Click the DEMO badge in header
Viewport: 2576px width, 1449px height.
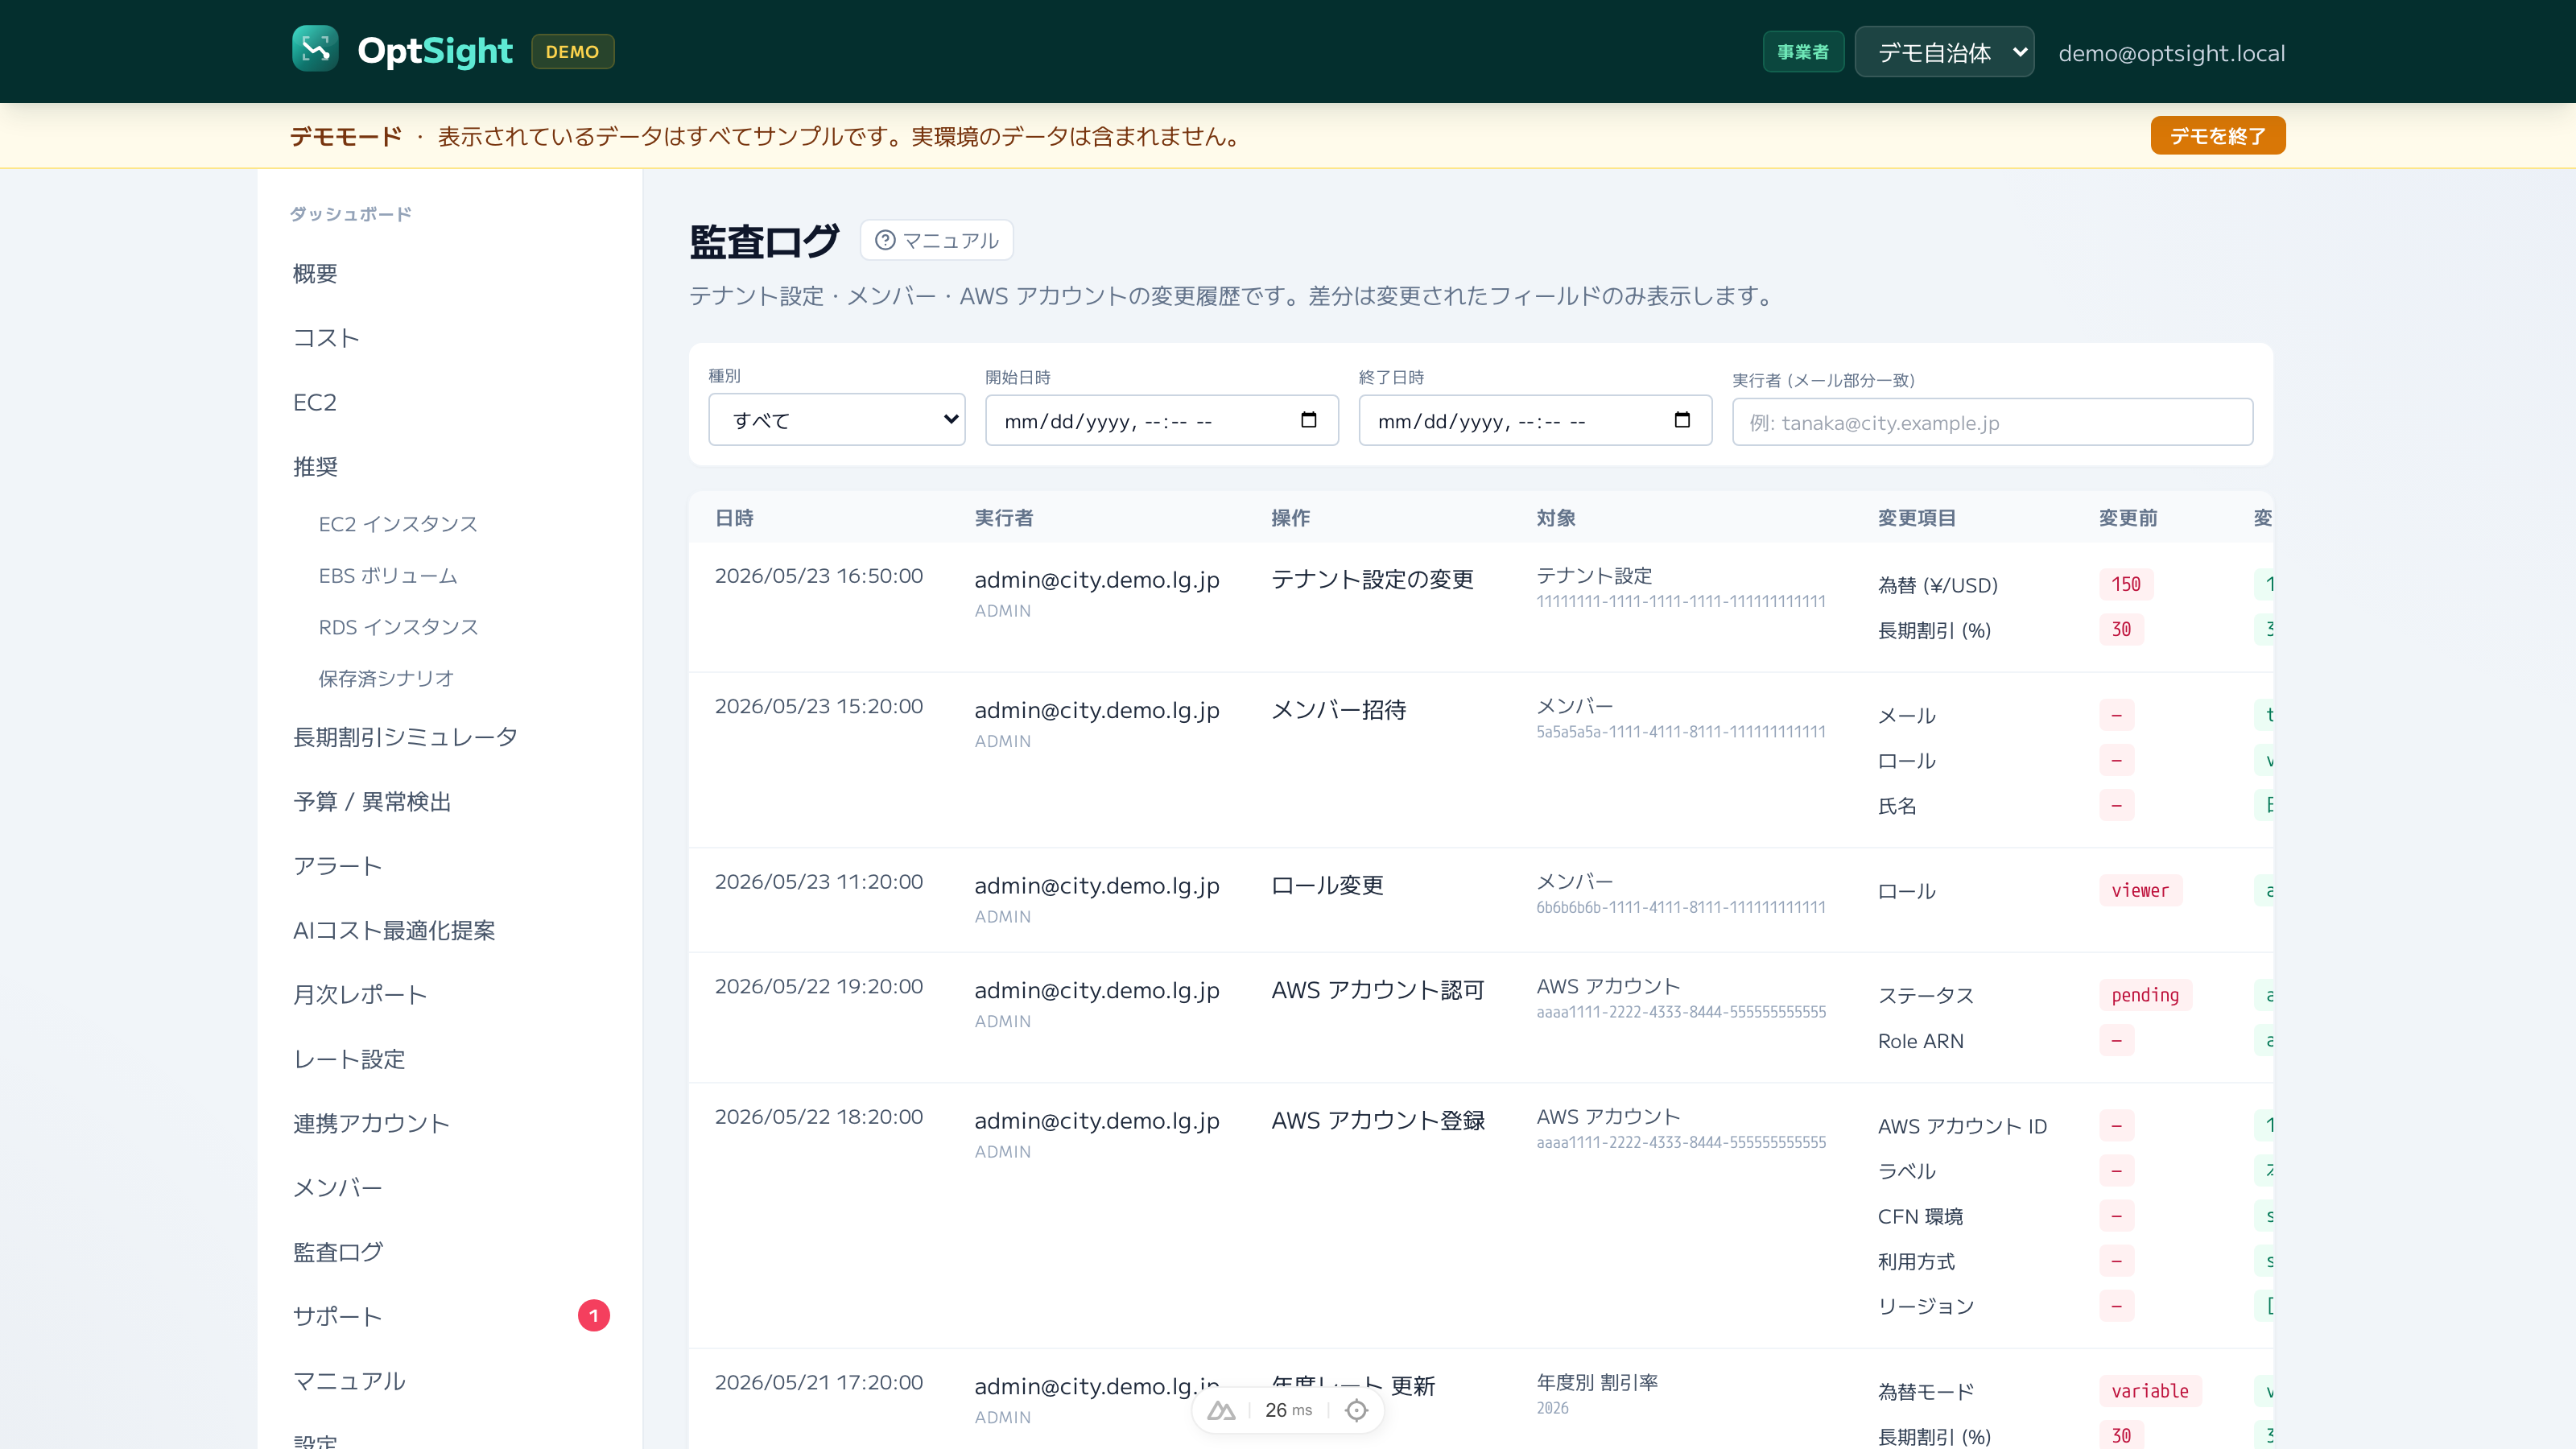(572, 52)
